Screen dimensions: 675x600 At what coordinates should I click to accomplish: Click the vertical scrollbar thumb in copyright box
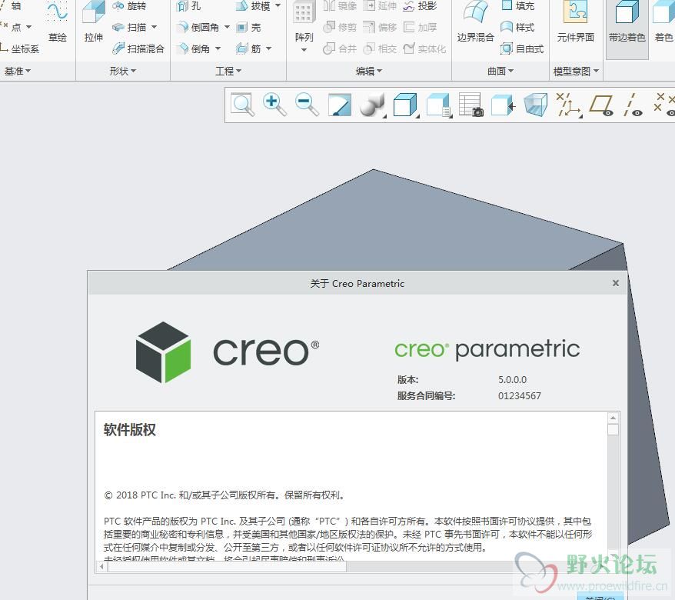[x=613, y=430]
